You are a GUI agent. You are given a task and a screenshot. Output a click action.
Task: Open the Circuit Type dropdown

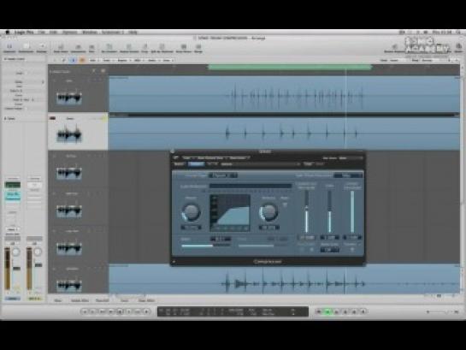[x=223, y=175]
